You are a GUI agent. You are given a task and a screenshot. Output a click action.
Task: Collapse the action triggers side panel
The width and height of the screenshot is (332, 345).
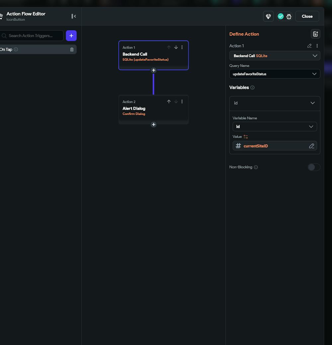(x=73, y=16)
